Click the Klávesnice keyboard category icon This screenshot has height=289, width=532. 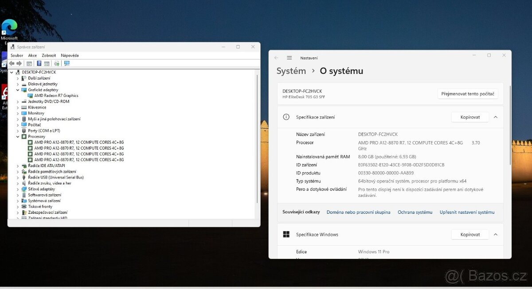point(24,107)
